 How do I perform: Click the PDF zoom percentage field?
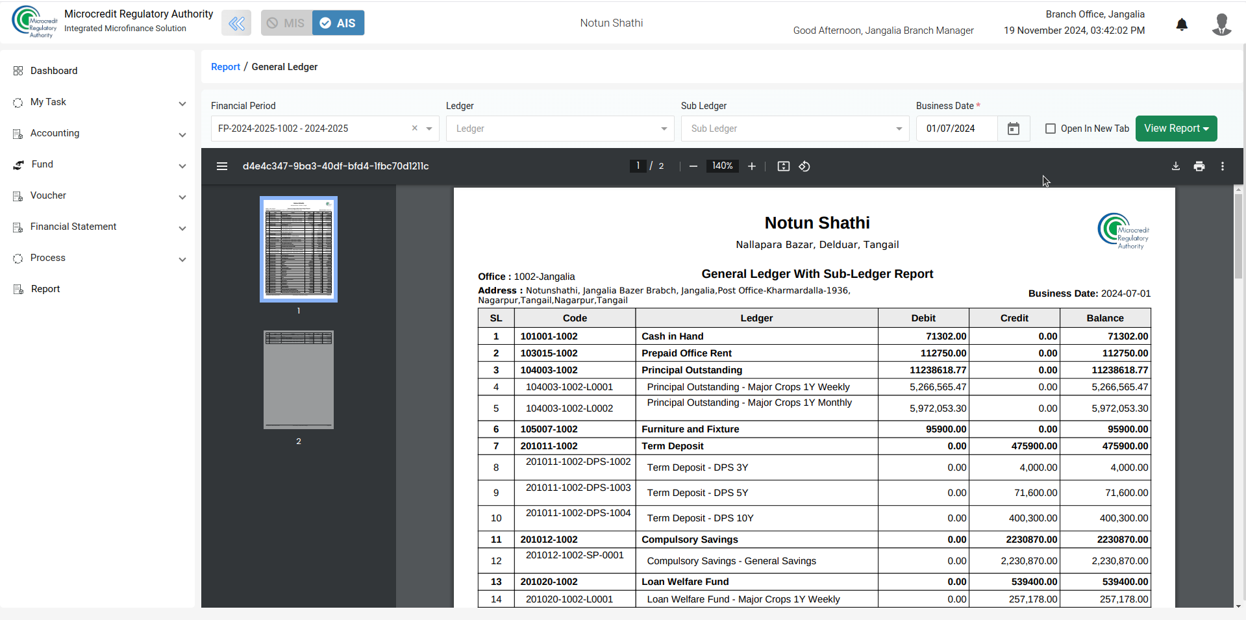722,166
